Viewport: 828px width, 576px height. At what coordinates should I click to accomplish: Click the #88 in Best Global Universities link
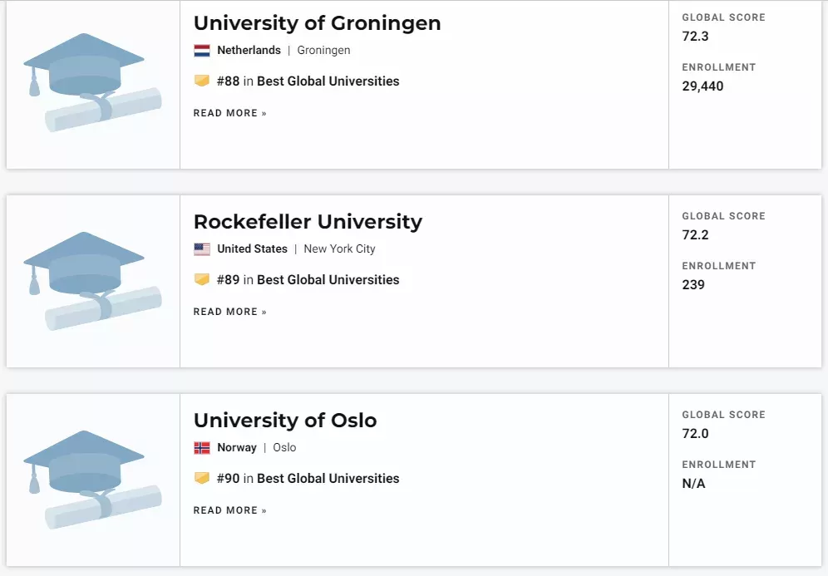(x=308, y=81)
